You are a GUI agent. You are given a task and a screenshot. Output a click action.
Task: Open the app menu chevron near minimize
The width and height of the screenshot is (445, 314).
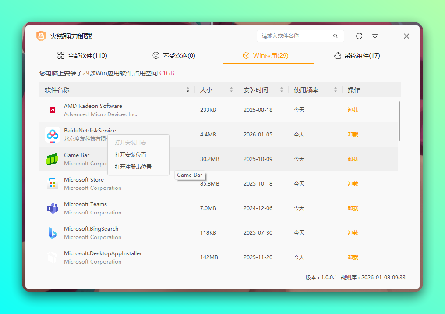[x=374, y=36]
